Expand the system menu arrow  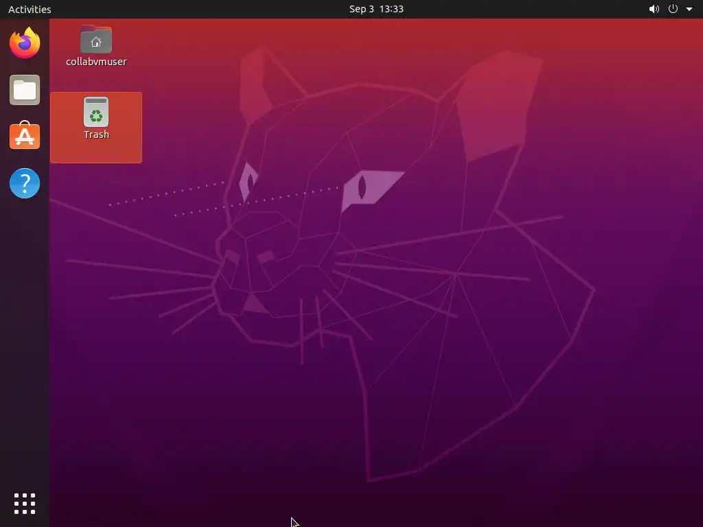click(689, 9)
